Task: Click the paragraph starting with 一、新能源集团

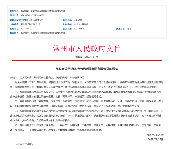Action: coord(87,94)
